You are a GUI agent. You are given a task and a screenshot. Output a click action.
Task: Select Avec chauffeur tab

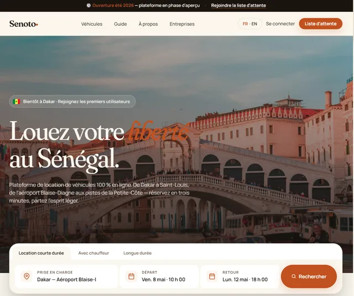click(x=93, y=253)
